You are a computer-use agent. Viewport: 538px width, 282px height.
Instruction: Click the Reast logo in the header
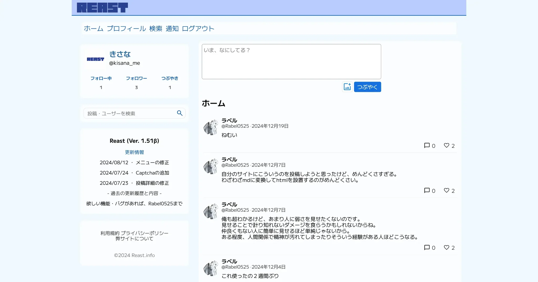[102, 8]
